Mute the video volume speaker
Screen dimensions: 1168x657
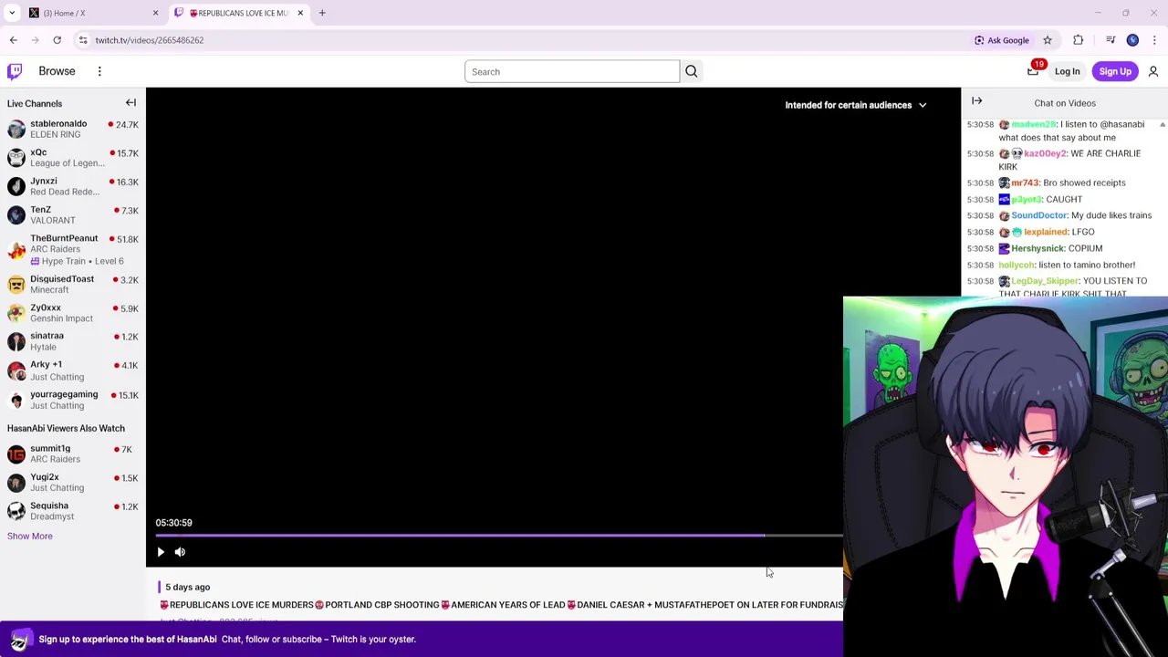tap(180, 551)
